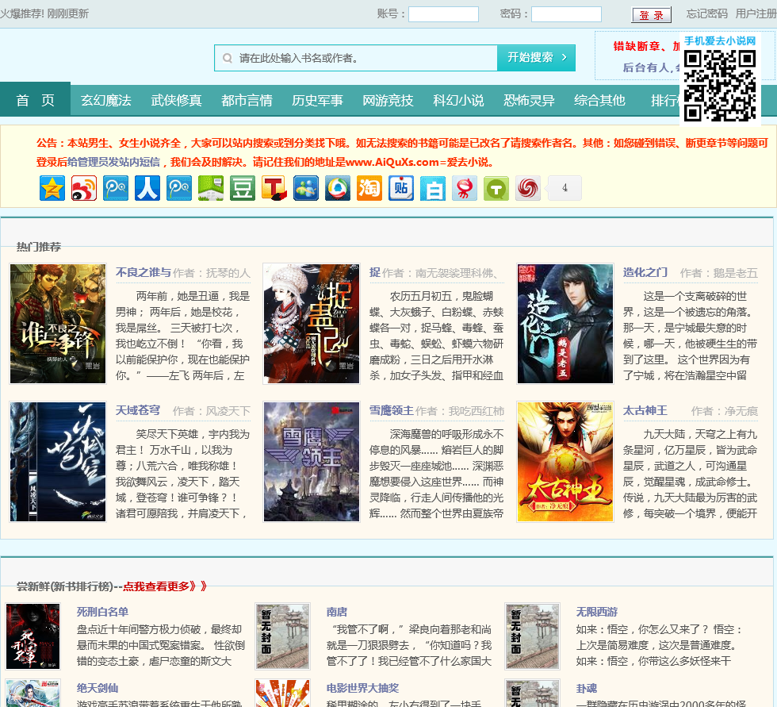Click the 热门推荐 section heading
Viewport: 777px width, 707px height.
pyautogui.click(x=39, y=247)
